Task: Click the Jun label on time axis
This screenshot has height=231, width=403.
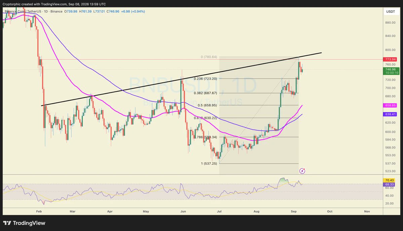Action: (x=183, y=212)
